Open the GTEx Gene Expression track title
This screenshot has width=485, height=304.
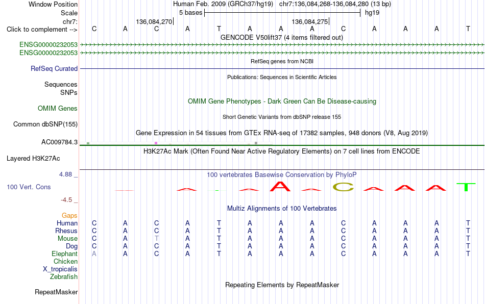(x=282, y=133)
